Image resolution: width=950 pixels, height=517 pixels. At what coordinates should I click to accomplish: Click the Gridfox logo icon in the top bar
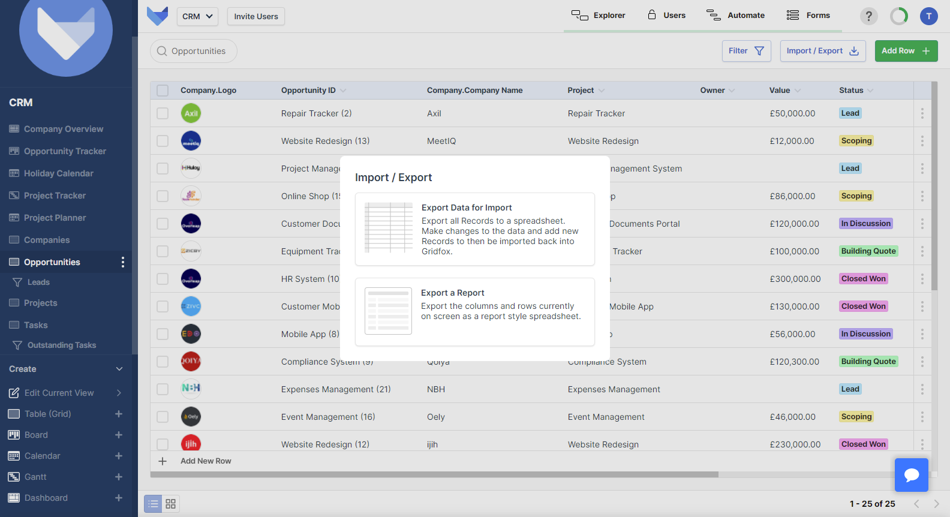pos(157,16)
